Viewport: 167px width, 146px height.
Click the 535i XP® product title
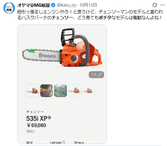(x=39, y=119)
